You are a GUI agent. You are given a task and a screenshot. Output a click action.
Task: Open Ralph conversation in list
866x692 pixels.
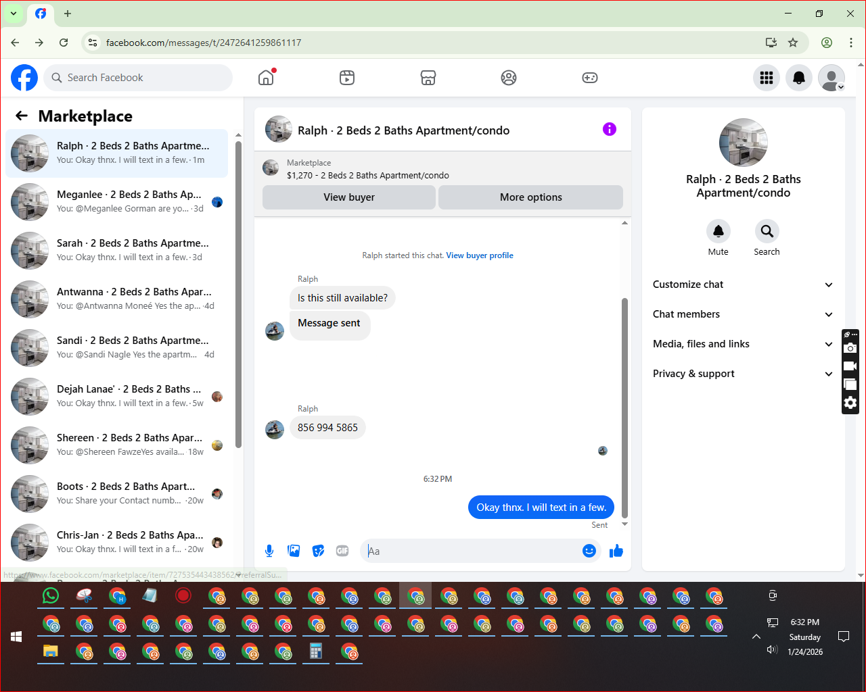tap(116, 153)
